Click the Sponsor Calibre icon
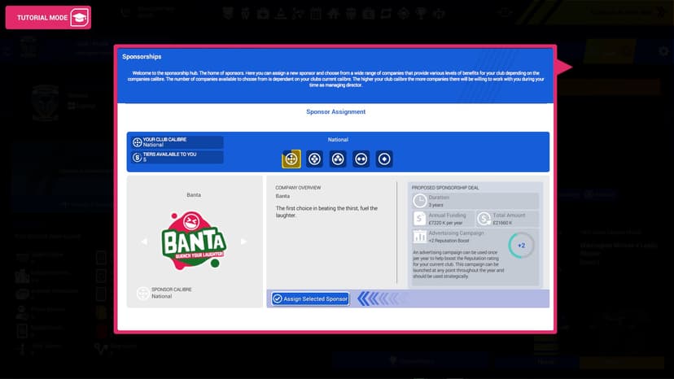The width and height of the screenshot is (674, 379). (x=143, y=293)
